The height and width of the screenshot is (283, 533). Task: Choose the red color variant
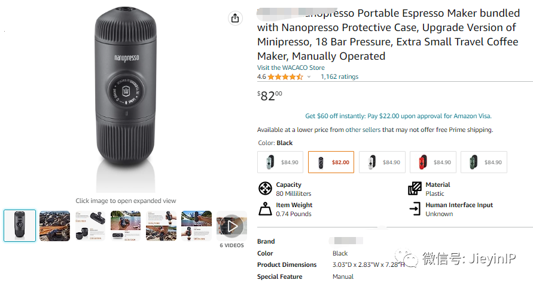(x=433, y=162)
